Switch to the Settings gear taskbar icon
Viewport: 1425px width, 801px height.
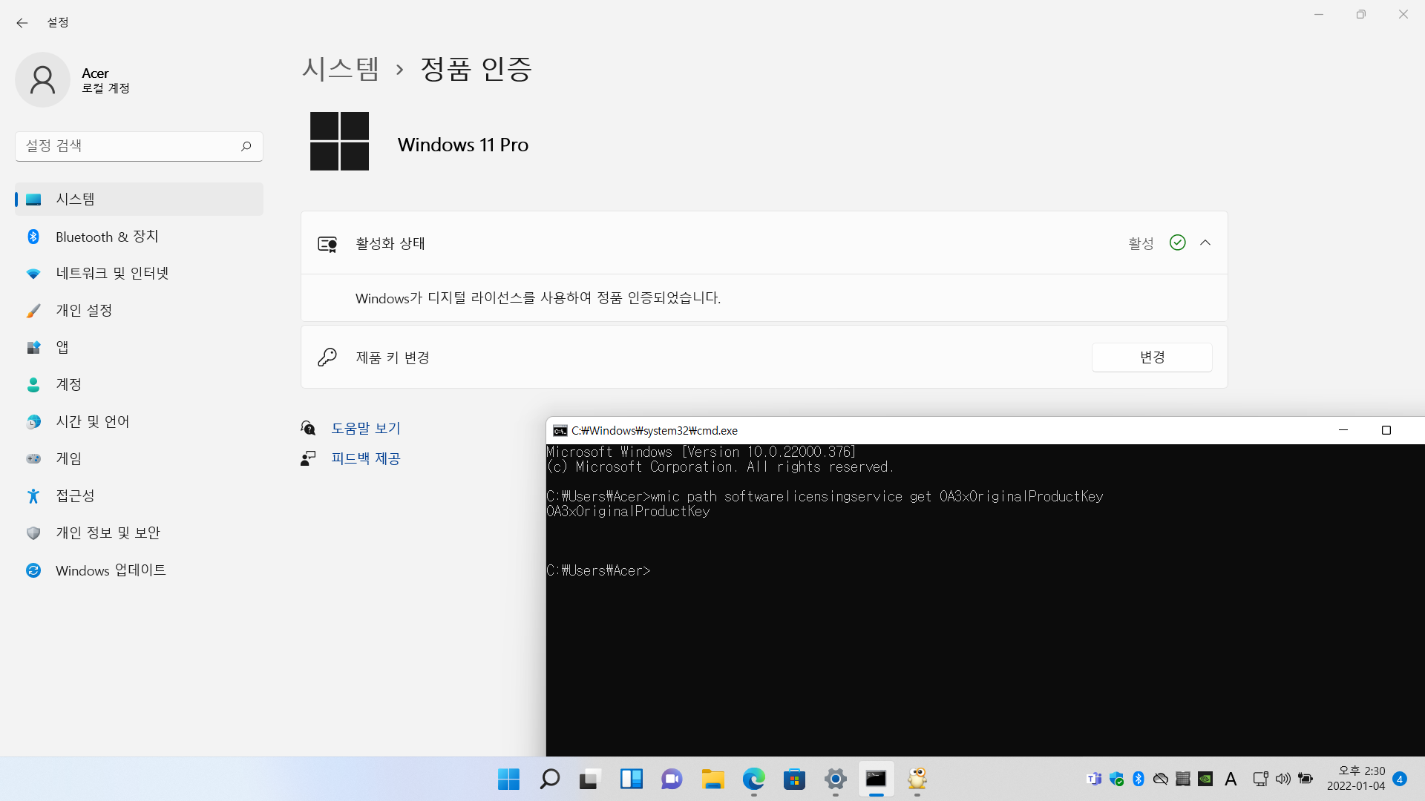tap(835, 779)
